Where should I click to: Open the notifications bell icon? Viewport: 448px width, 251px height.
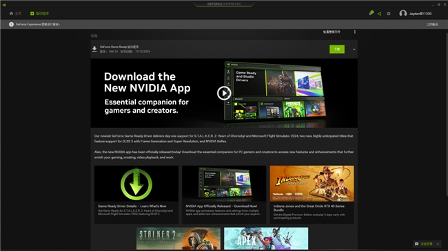pyautogui.click(x=371, y=13)
